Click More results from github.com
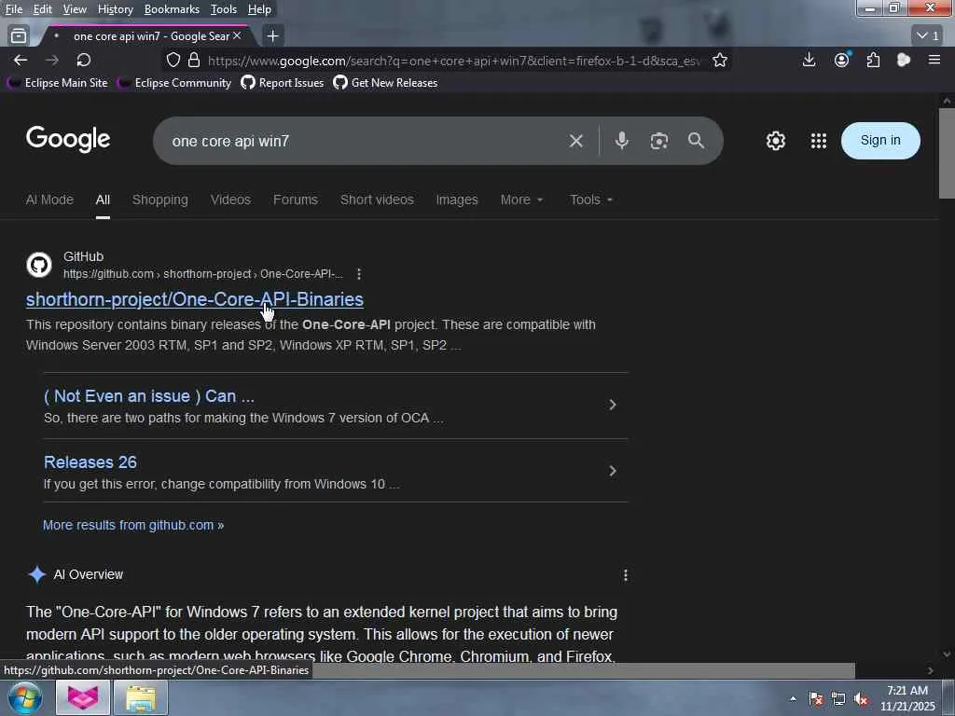This screenshot has width=955, height=716. [x=133, y=525]
